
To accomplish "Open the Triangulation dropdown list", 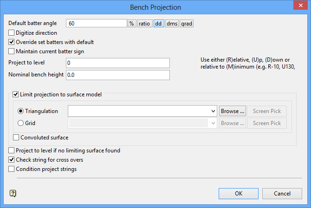I will pos(213,111).
